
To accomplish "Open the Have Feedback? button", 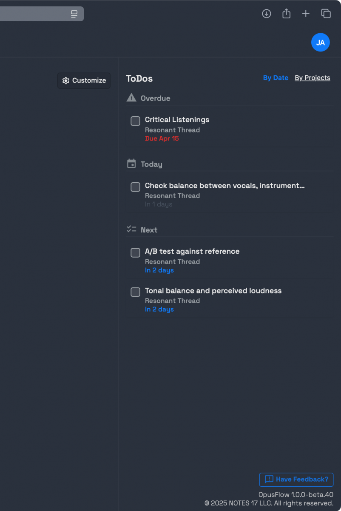I will point(296,479).
